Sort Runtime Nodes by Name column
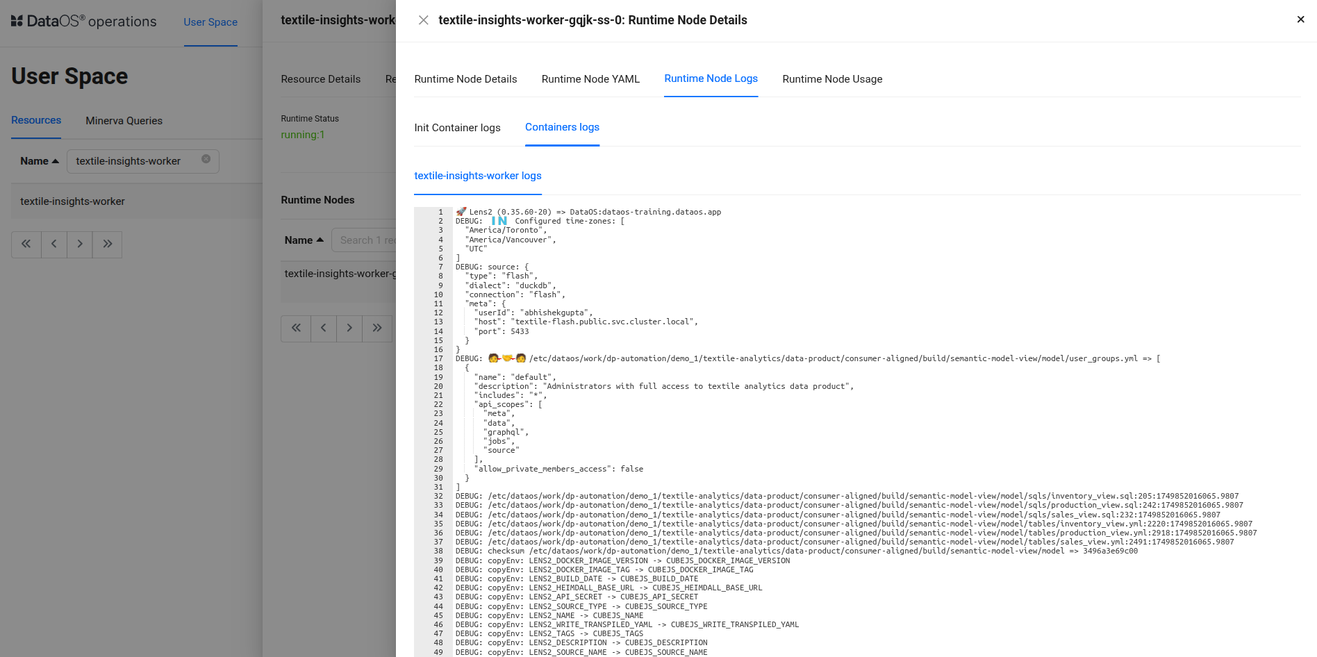 coord(304,240)
